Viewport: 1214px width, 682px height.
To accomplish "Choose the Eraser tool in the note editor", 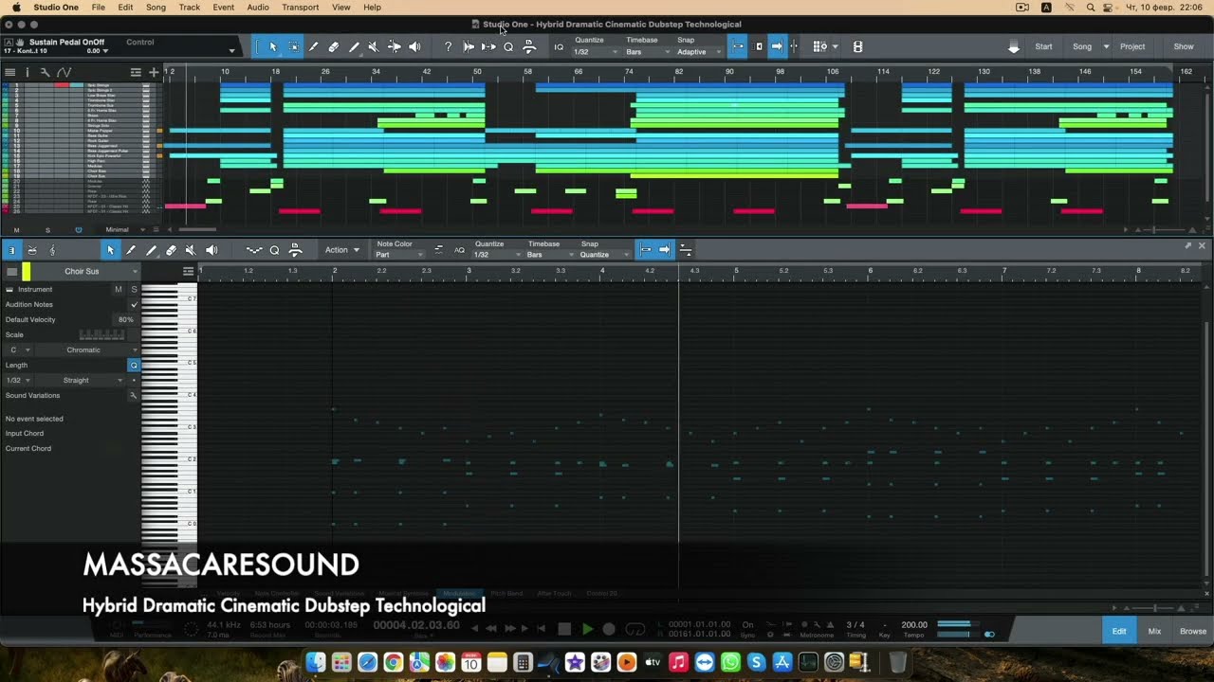I will click(x=171, y=250).
